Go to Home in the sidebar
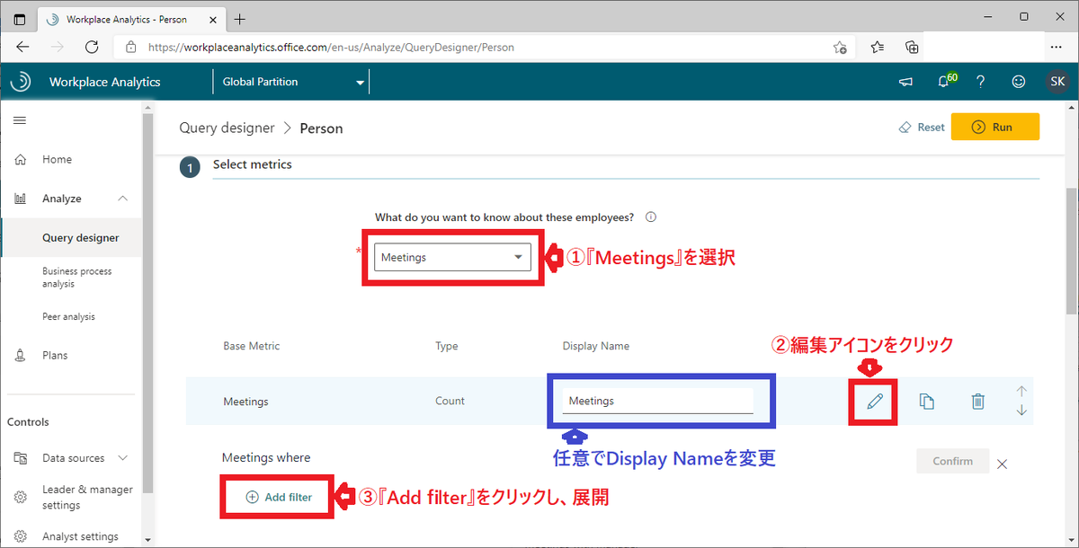 57,160
